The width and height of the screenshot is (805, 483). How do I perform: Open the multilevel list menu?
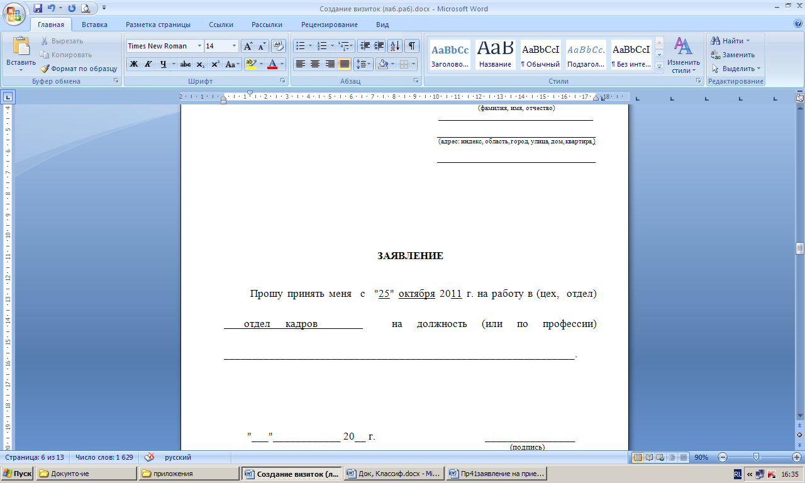coord(344,46)
